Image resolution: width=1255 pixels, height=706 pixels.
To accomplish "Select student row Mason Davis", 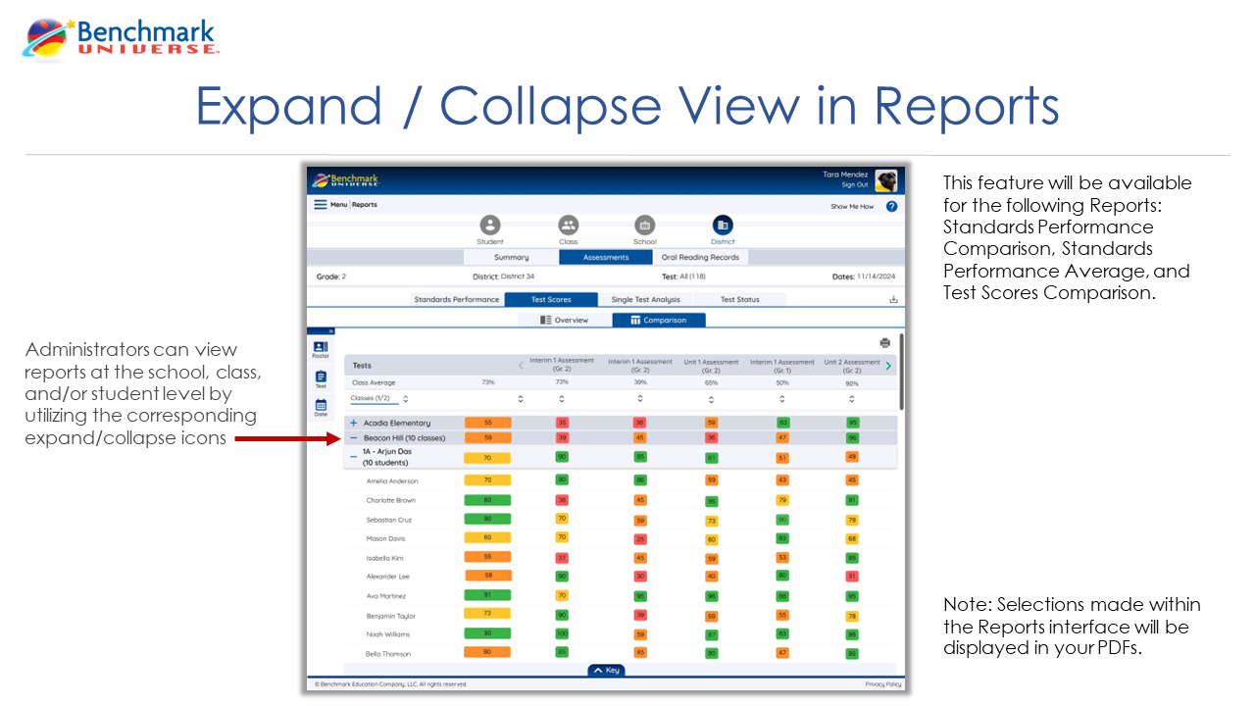I will pos(620,538).
